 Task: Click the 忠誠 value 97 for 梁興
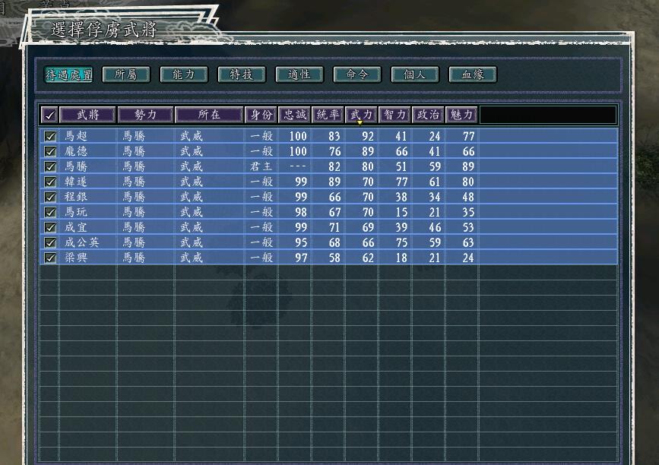pos(301,258)
